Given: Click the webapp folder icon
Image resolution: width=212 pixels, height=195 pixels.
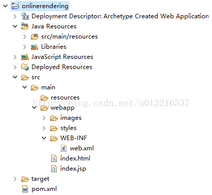Looking at the screenshot, I should pos(44,108).
